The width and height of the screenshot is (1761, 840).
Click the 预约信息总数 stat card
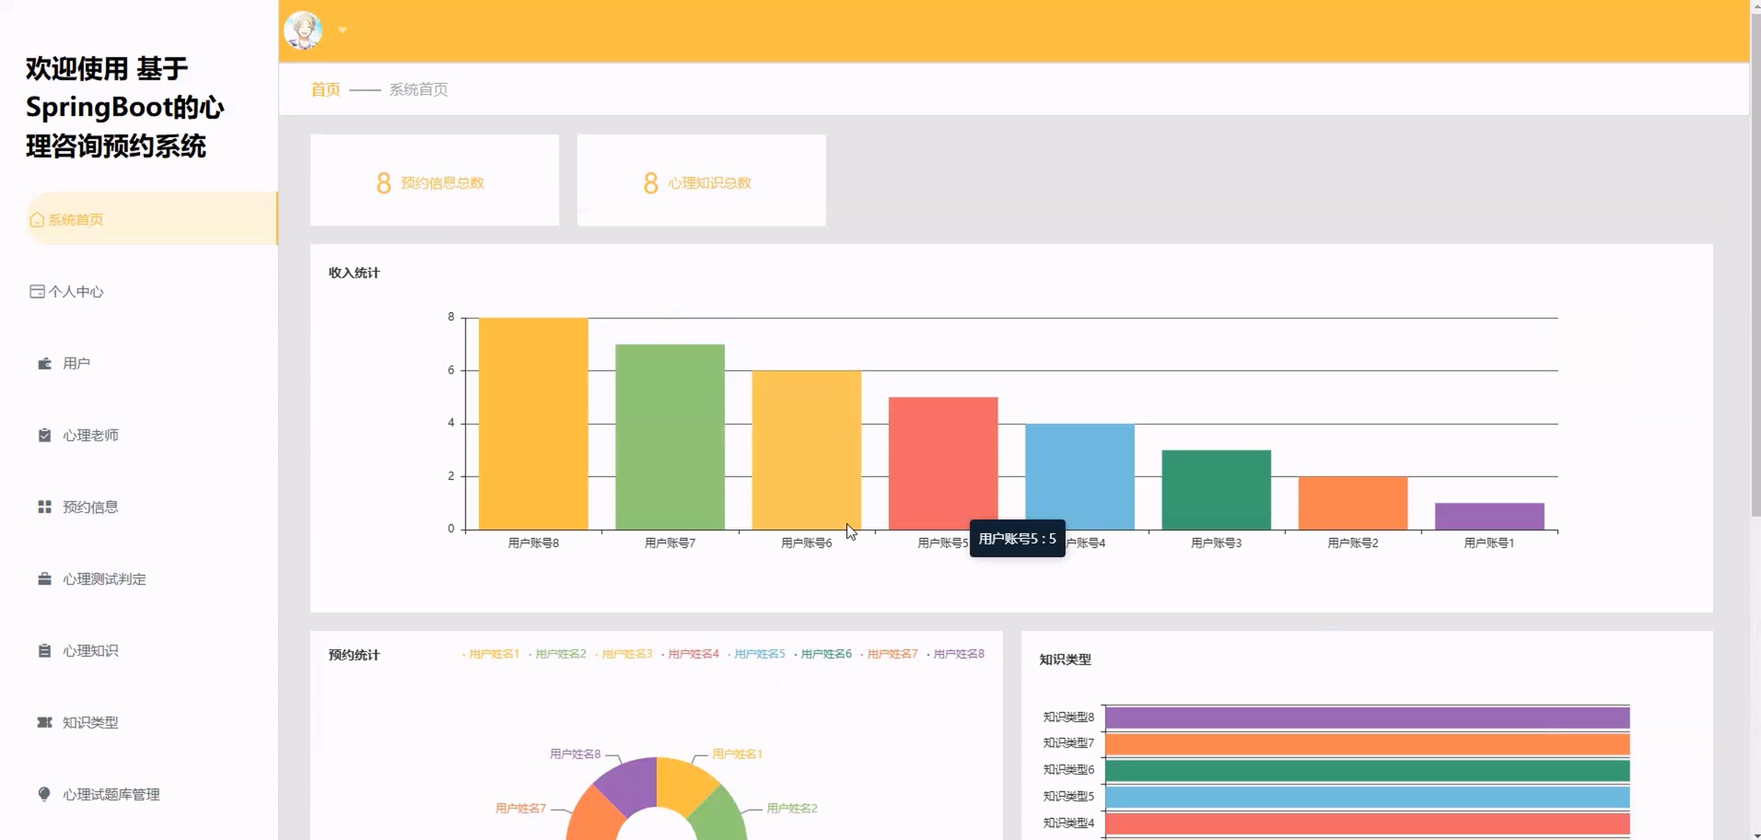[434, 181]
